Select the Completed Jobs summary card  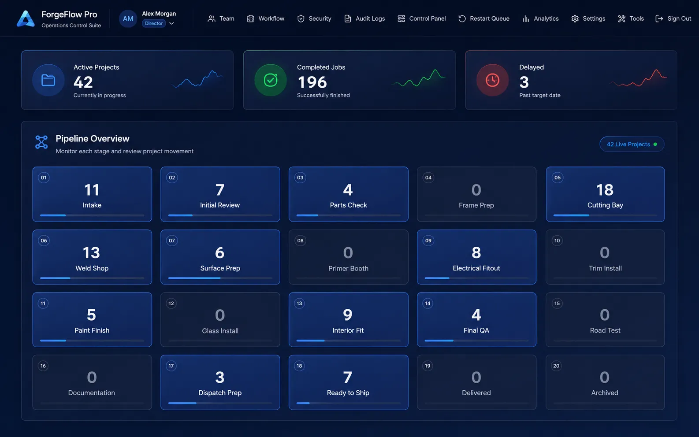349,80
